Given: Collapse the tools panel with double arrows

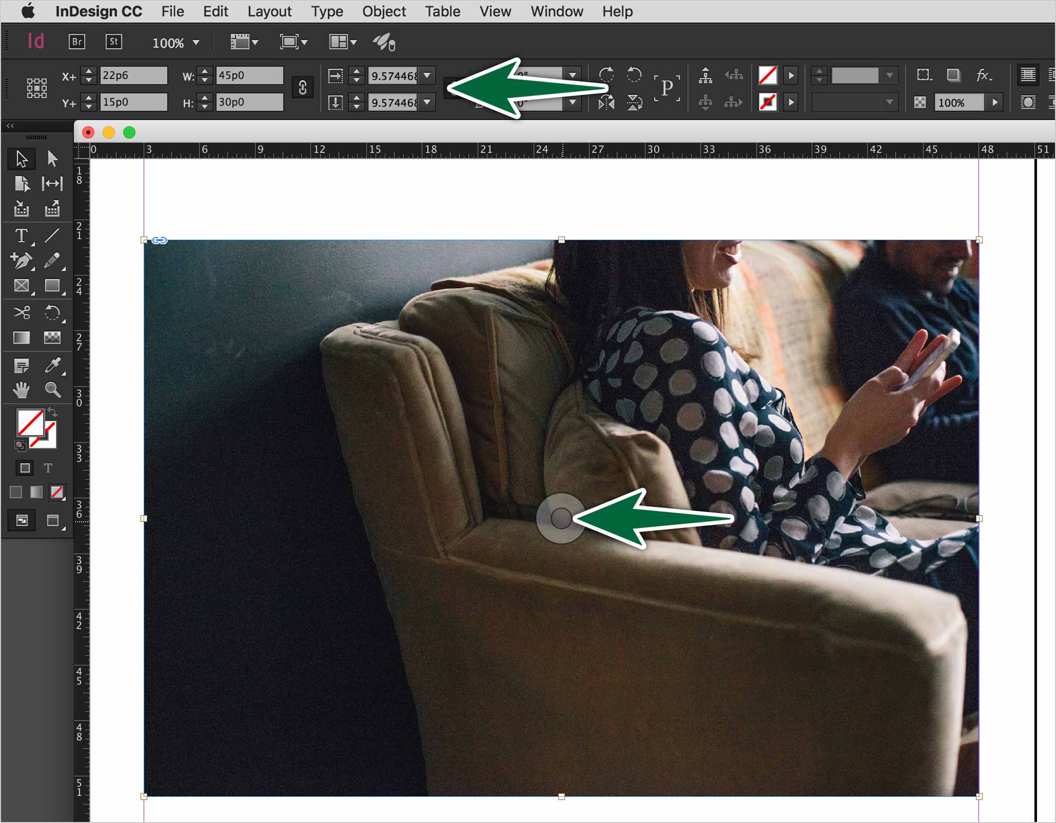Looking at the screenshot, I should (x=10, y=126).
